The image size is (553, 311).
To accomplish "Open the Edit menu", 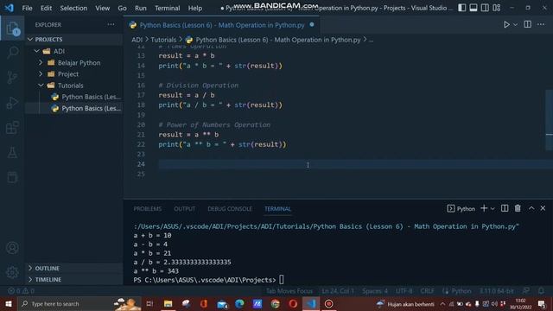I will click(x=46, y=8).
